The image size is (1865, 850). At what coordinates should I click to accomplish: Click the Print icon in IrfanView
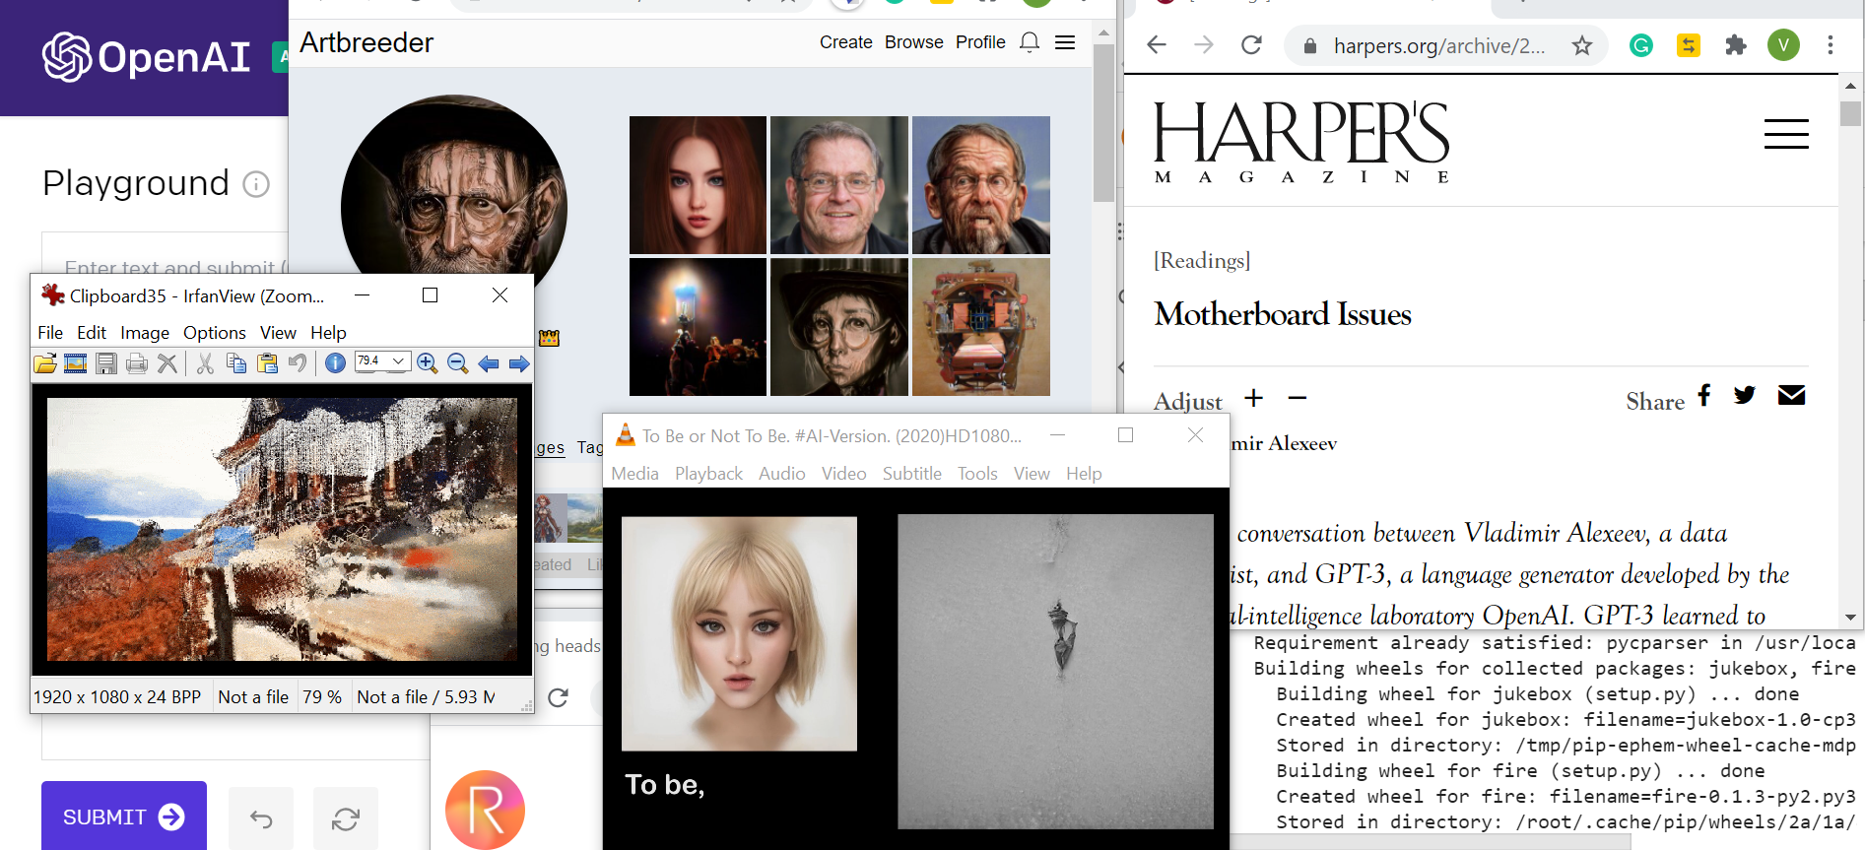[x=137, y=363]
